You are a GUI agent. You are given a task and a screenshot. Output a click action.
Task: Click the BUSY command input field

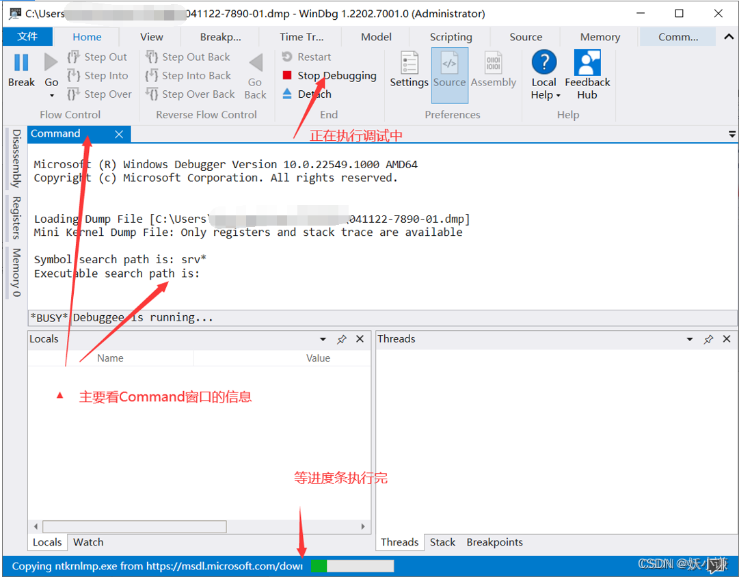405,318
